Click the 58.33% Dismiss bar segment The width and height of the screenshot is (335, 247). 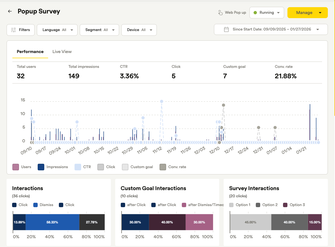point(52,222)
